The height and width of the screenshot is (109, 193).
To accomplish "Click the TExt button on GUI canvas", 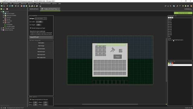I will coord(118,57).
